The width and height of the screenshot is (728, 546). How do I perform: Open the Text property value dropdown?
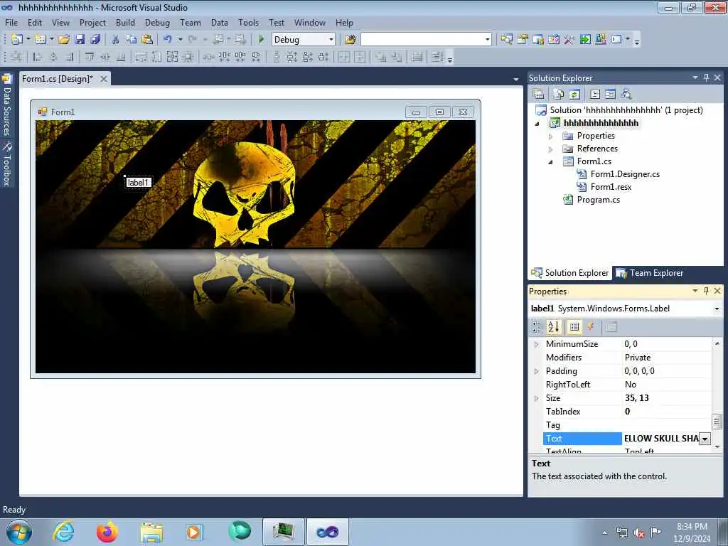tap(705, 439)
